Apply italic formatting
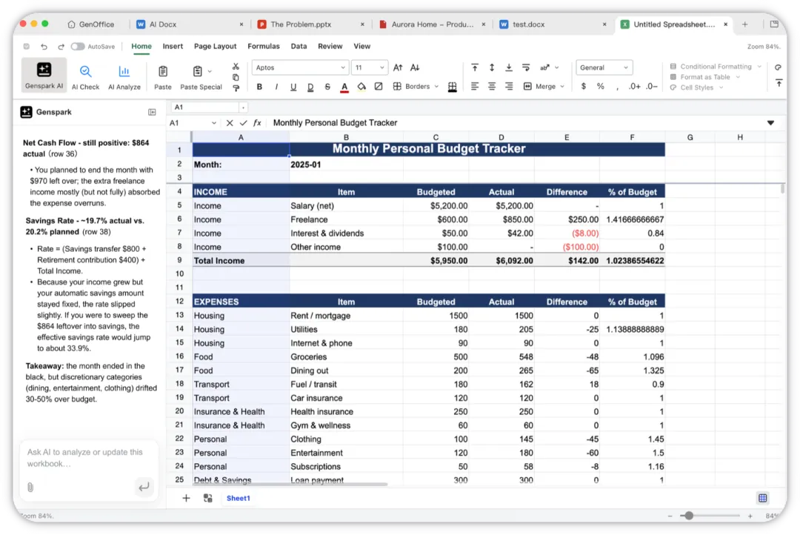 276,87
